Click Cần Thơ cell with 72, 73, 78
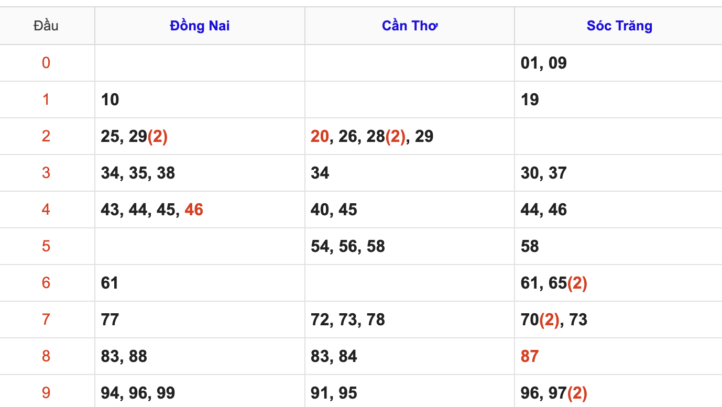Screen dimensions: 722x407 [x=410, y=320]
